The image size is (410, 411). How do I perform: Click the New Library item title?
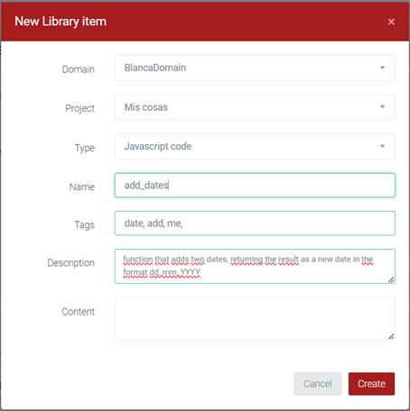(x=61, y=22)
